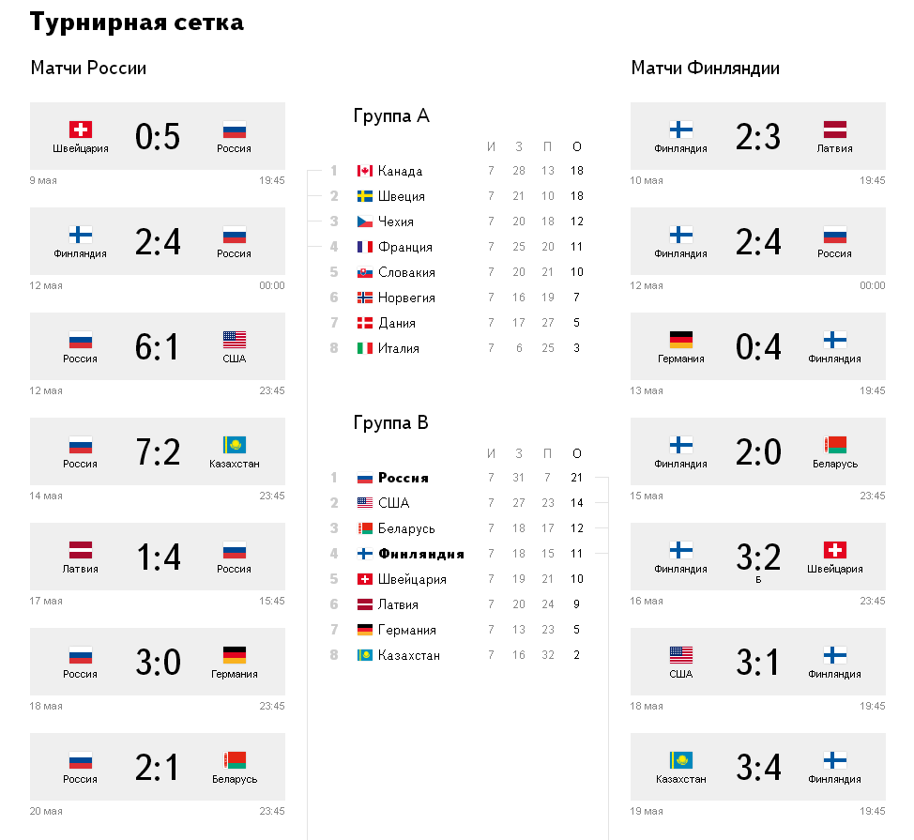Open the Russia–Germany 3:0 match score
The width and height of the screenshot is (914, 840).
[158, 663]
